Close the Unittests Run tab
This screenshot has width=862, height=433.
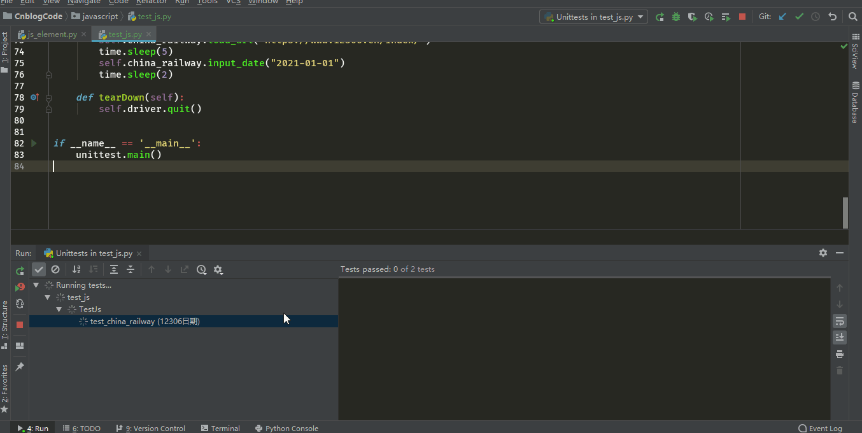[139, 253]
